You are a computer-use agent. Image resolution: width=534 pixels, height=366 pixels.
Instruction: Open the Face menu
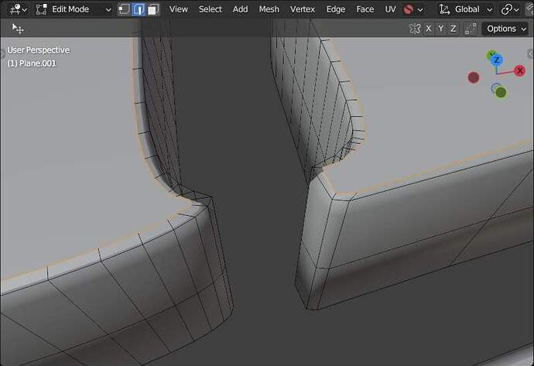pos(365,9)
